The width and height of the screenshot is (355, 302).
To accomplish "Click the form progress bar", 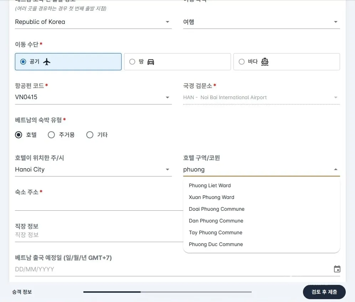I will pyautogui.click(x=168, y=292).
